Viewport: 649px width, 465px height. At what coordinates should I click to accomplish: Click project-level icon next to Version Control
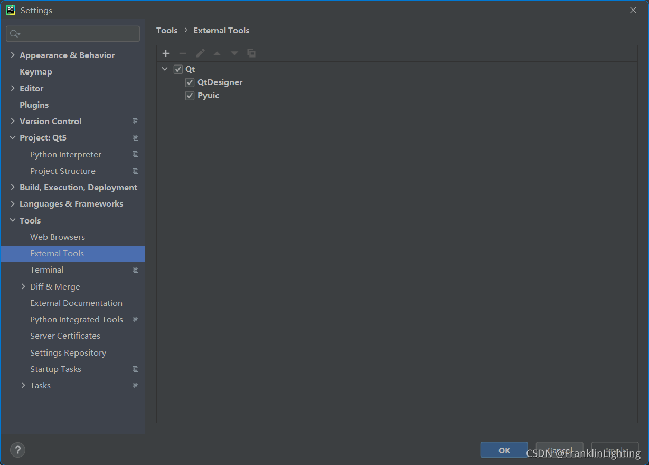coord(135,122)
